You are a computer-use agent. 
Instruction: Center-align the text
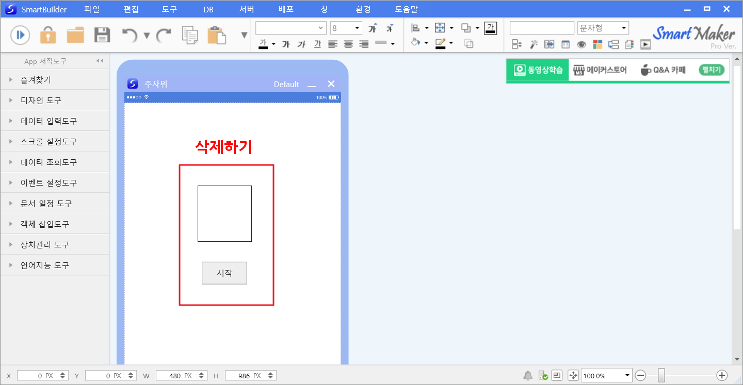[348, 44]
